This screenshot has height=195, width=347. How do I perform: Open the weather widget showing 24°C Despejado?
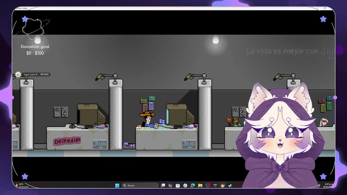tap(22, 186)
